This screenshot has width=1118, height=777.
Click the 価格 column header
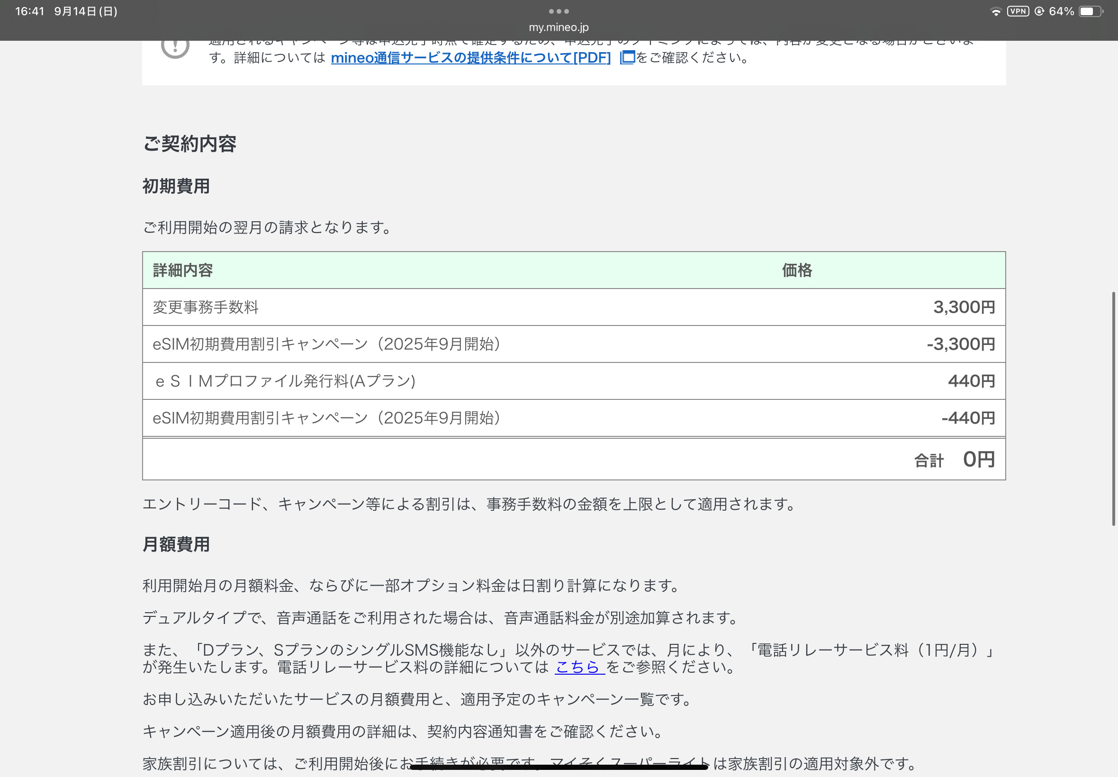pyautogui.click(x=797, y=270)
